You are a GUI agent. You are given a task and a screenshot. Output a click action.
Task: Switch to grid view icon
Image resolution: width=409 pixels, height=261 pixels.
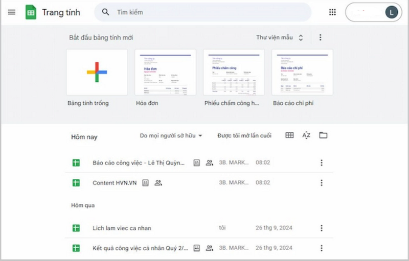[289, 135]
